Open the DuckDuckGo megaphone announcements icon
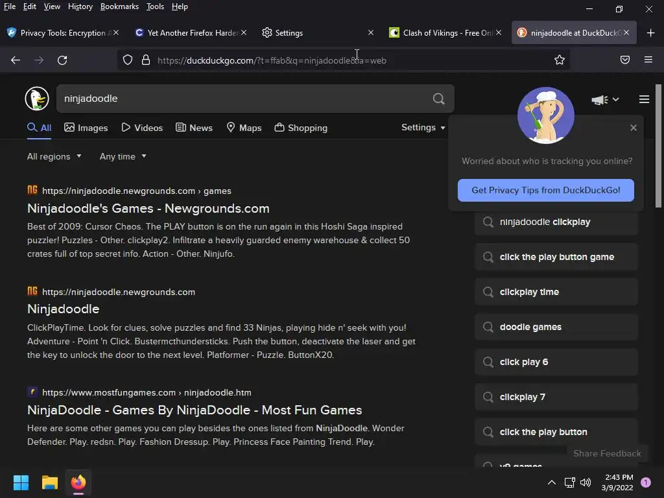664x498 pixels. [600, 100]
